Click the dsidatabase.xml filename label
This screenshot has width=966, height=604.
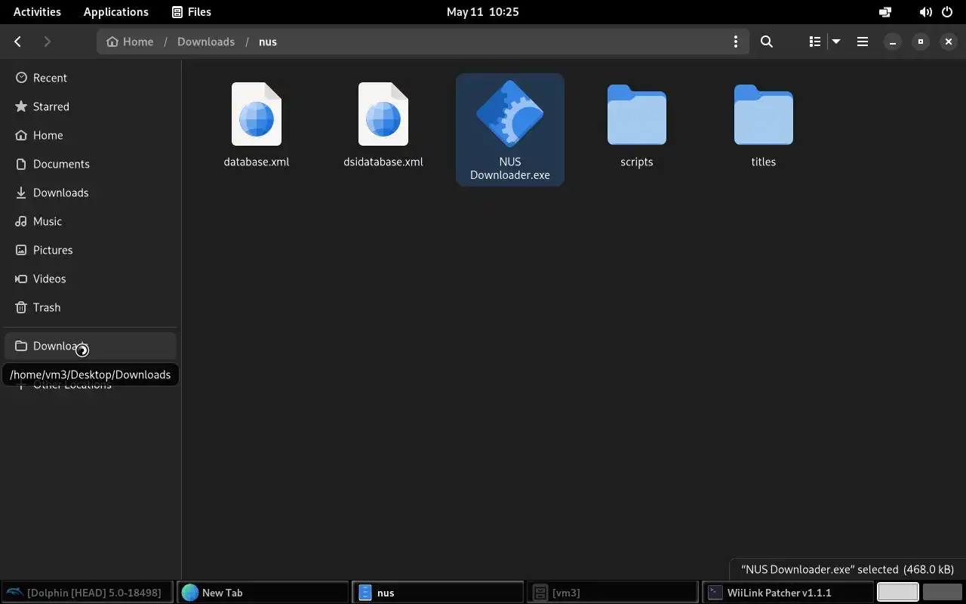pos(383,162)
